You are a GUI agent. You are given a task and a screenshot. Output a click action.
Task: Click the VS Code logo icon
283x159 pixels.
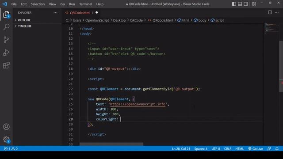tap(5, 4)
